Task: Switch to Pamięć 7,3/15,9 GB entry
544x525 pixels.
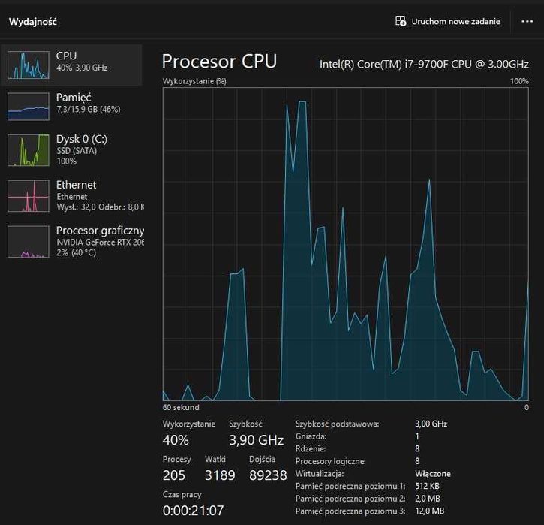Action: click(71, 106)
